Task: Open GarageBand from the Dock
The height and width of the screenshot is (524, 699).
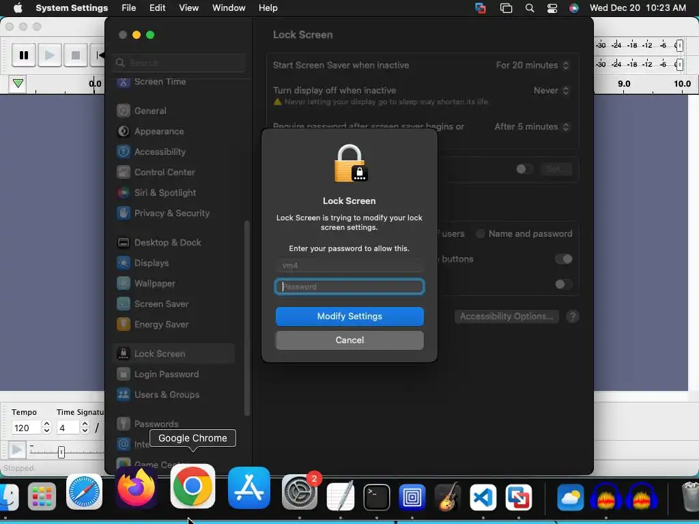Action: [448, 497]
